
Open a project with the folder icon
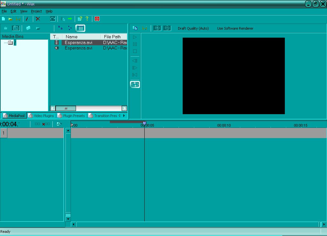10,19
